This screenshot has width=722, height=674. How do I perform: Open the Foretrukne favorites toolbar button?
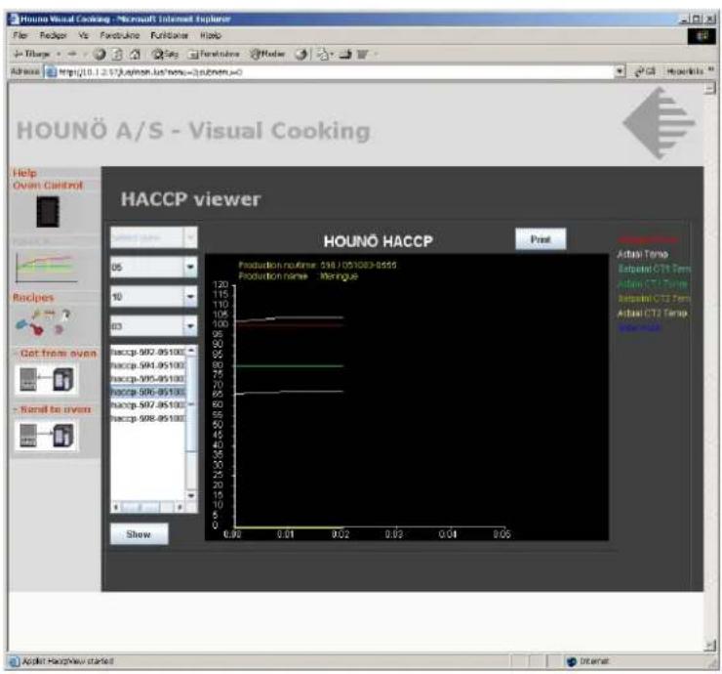pyautogui.click(x=214, y=55)
